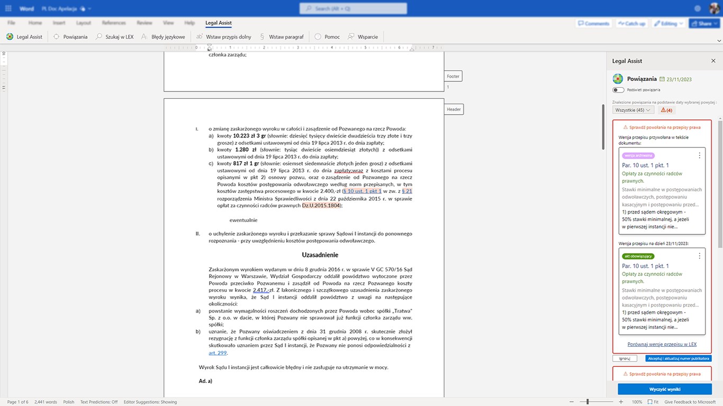Toggle Podświetl powiązania switch
The image size is (723, 406).
[x=617, y=90]
